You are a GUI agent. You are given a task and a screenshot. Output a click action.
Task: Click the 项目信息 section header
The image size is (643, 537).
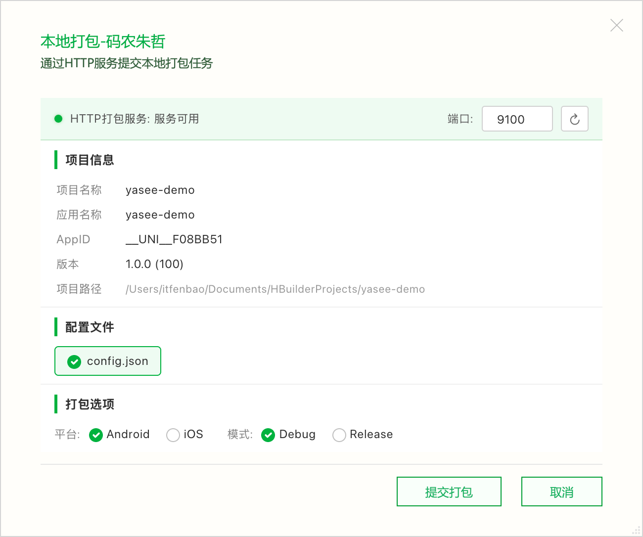pyautogui.click(x=90, y=160)
